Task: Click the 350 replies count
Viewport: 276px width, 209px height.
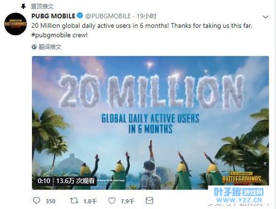Action: coord(51,201)
